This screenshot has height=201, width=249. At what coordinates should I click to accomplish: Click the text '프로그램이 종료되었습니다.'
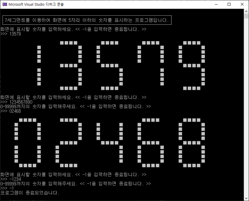(30, 193)
